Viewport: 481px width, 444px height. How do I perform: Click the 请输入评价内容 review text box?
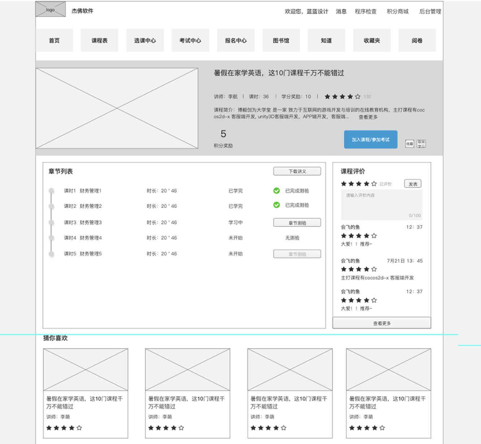click(x=381, y=204)
